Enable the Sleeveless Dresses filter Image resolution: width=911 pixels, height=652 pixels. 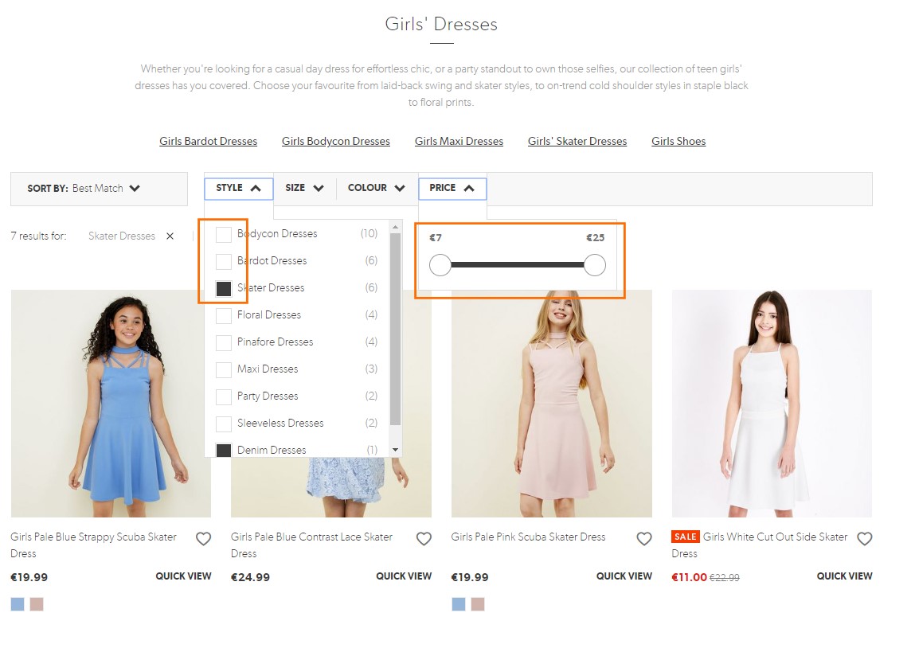tap(224, 424)
